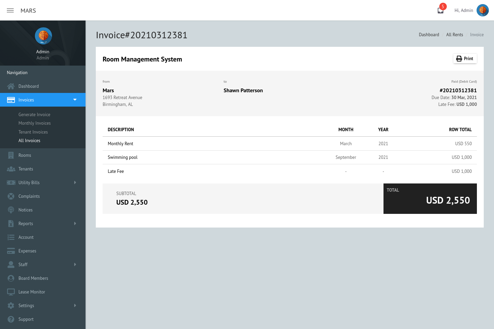Open the Dashboard home icon

(11, 86)
